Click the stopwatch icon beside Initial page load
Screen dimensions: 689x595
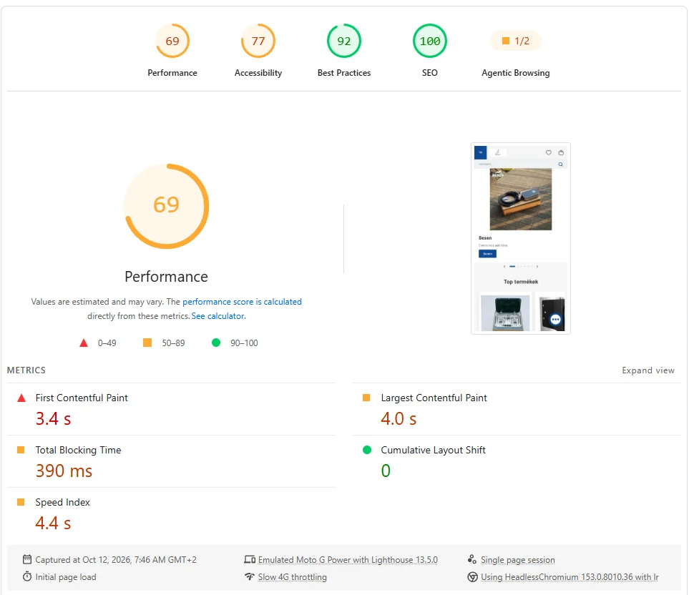(27, 576)
